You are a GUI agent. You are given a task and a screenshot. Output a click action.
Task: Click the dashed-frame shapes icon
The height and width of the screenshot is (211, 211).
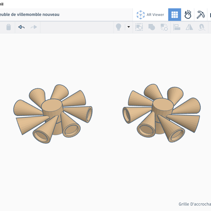click(139, 27)
